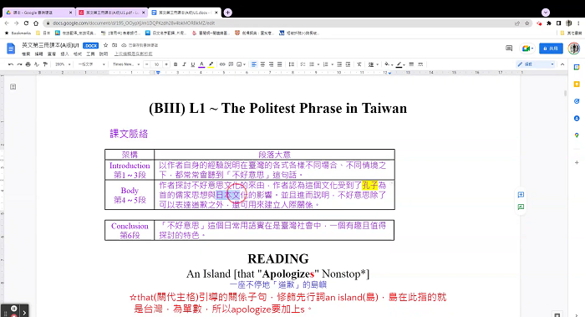Open the input tools dropdown
Viewport: 585px width, 317px height.
pyautogui.click(x=373, y=64)
